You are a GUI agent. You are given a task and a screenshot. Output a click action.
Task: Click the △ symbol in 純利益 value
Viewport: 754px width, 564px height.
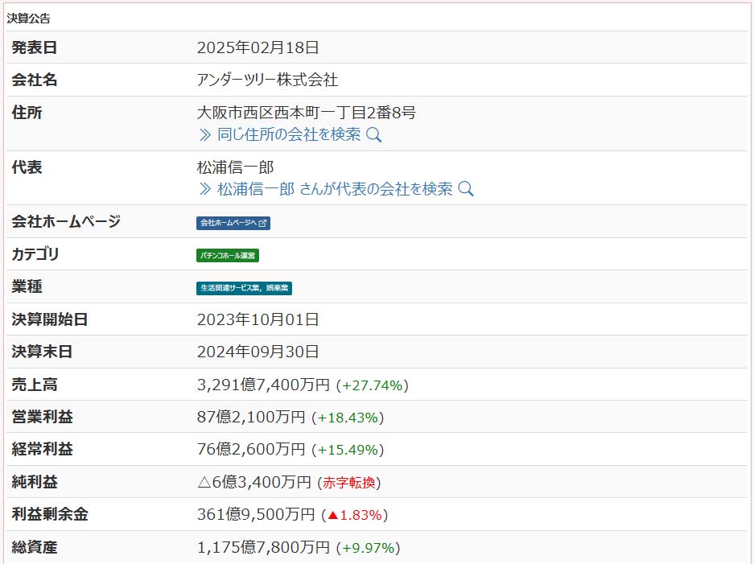[203, 483]
